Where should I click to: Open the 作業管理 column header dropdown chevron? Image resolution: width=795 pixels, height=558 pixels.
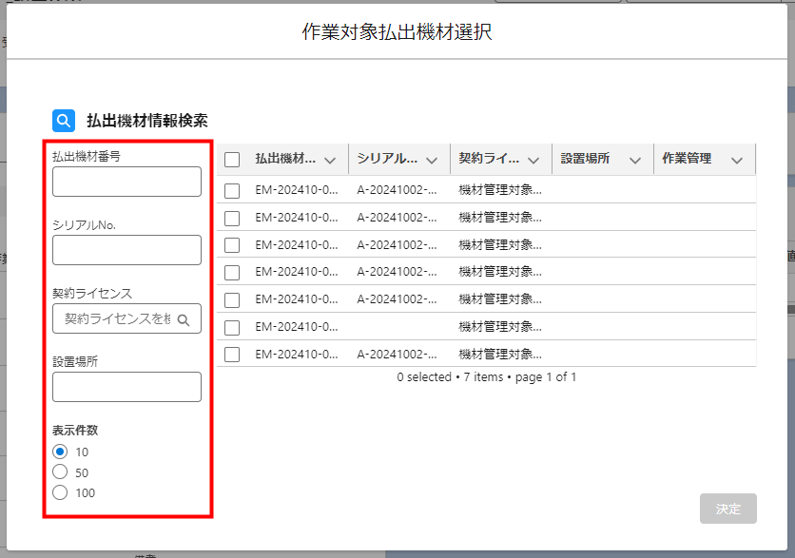pos(737,160)
